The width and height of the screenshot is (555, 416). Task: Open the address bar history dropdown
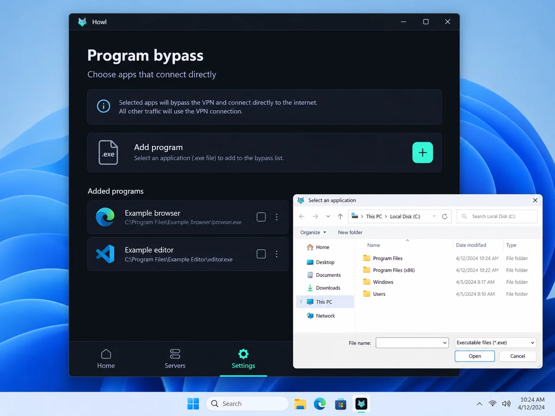click(434, 216)
